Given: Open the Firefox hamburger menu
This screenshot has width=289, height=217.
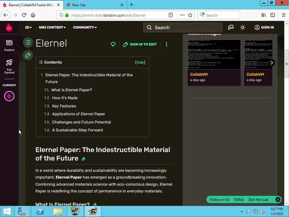Looking at the screenshot, I should pyautogui.click(x=284, y=15).
